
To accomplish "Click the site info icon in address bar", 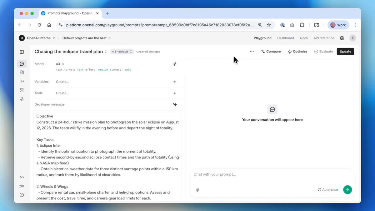I will (x=61, y=25).
